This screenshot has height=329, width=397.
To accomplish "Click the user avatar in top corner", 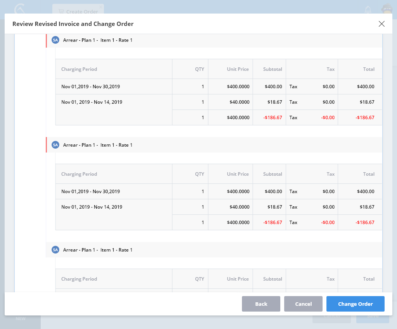I will tap(387, 9).
